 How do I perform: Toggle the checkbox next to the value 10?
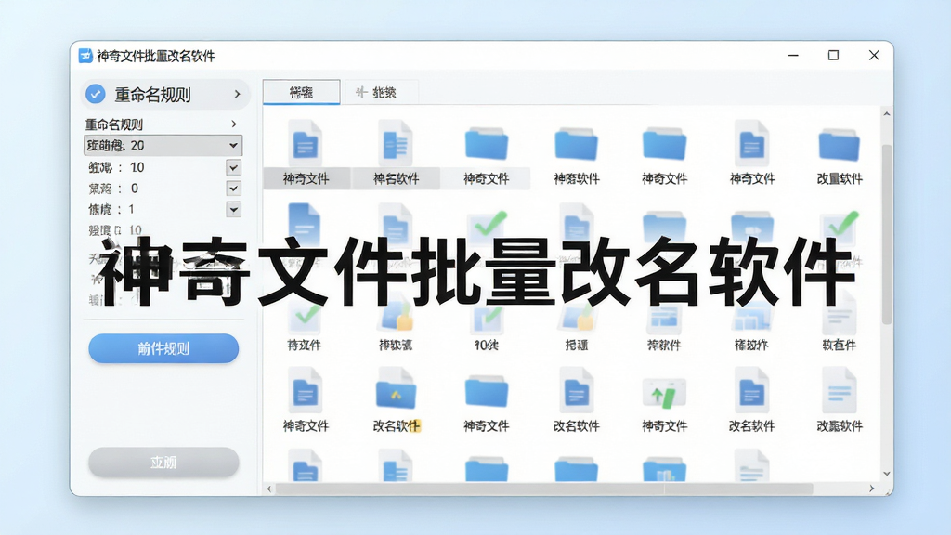(233, 167)
